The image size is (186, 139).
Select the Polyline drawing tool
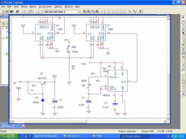(183, 78)
